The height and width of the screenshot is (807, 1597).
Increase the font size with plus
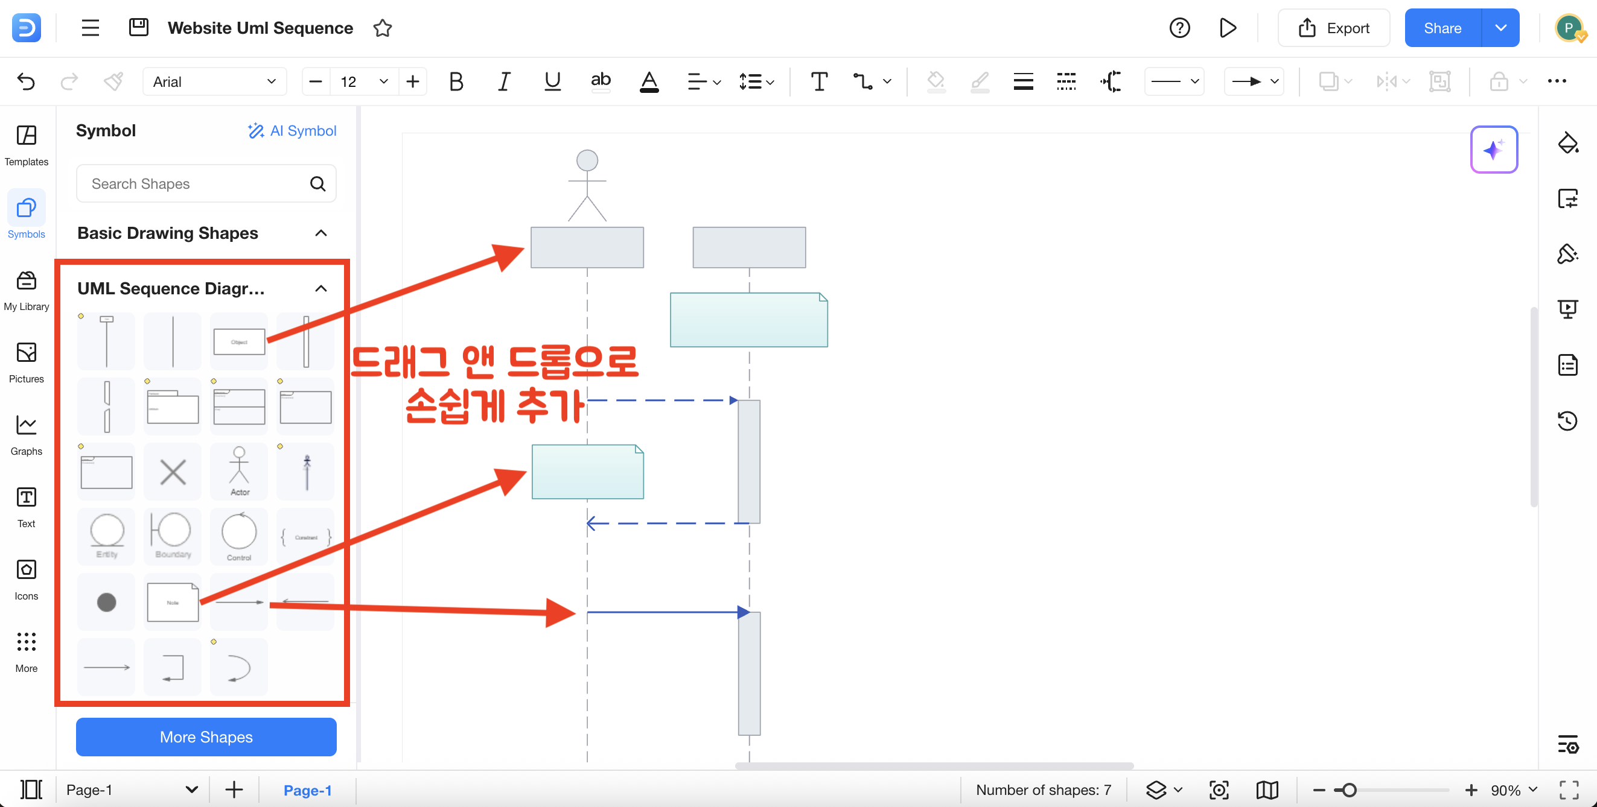[413, 82]
